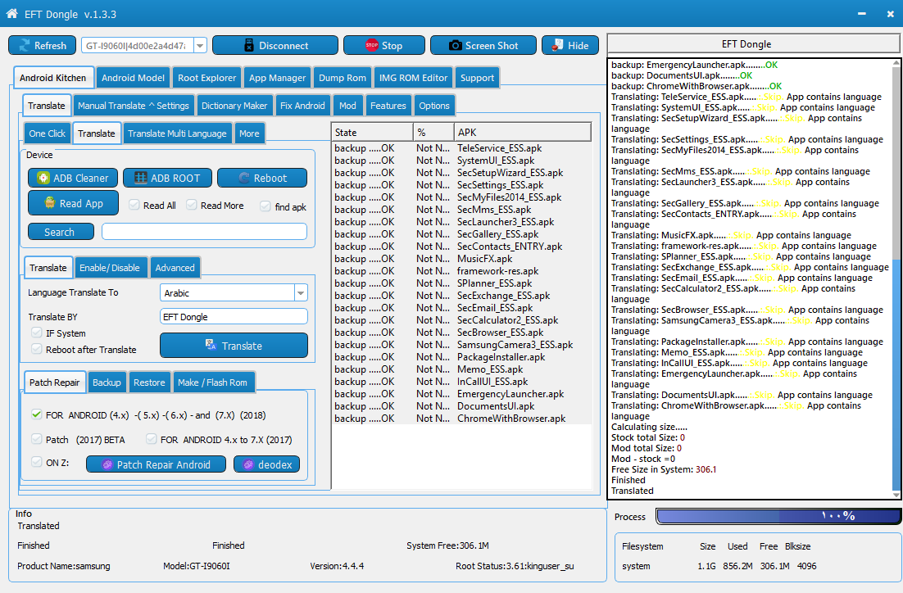Image resolution: width=903 pixels, height=593 pixels.
Task: Click the deodex purple icon
Action: (x=248, y=464)
